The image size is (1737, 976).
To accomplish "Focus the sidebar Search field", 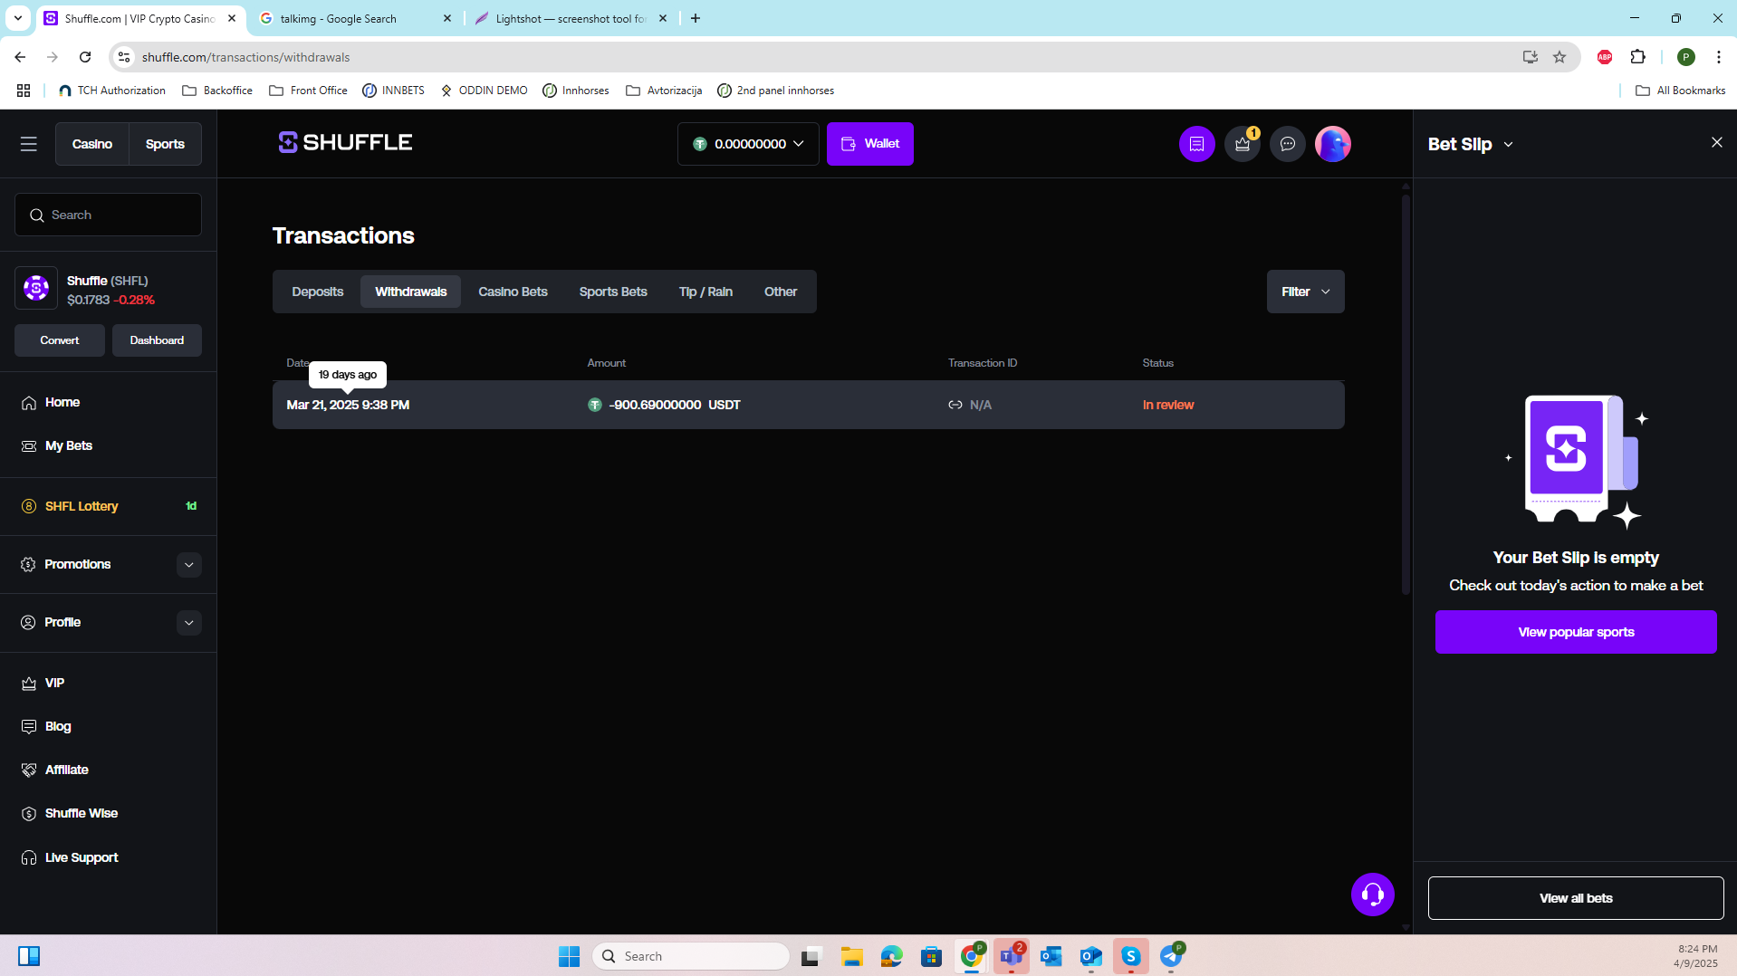I will [108, 215].
